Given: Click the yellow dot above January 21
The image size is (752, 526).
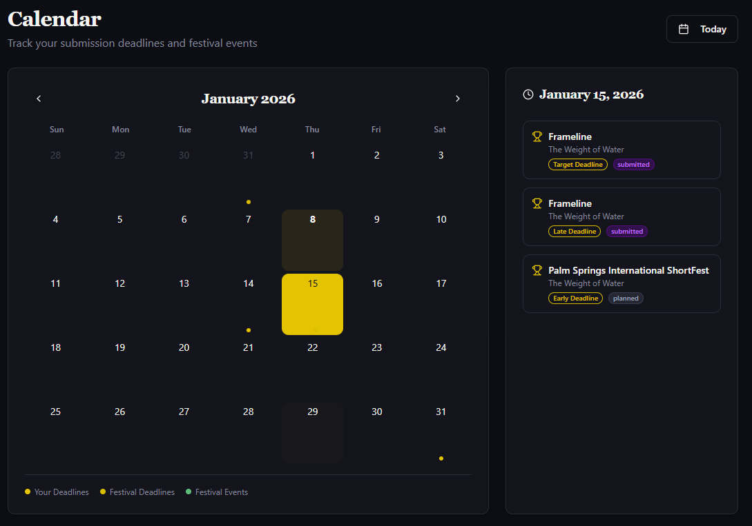Looking at the screenshot, I should 249,330.
